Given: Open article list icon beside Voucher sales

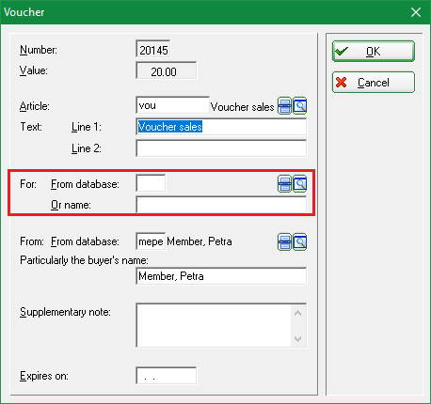Looking at the screenshot, I should coord(284,106).
